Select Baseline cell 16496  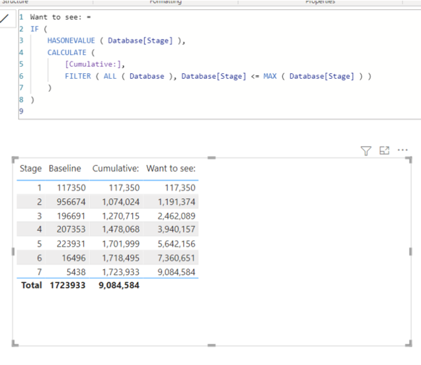[x=74, y=258]
